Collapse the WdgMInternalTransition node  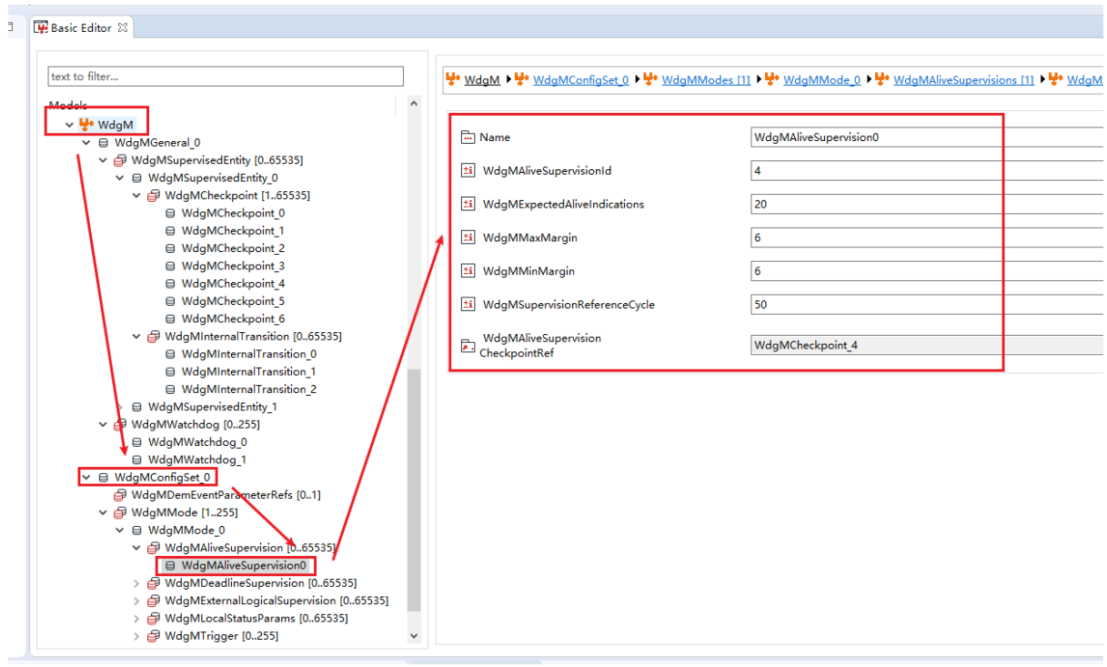point(137,337)
